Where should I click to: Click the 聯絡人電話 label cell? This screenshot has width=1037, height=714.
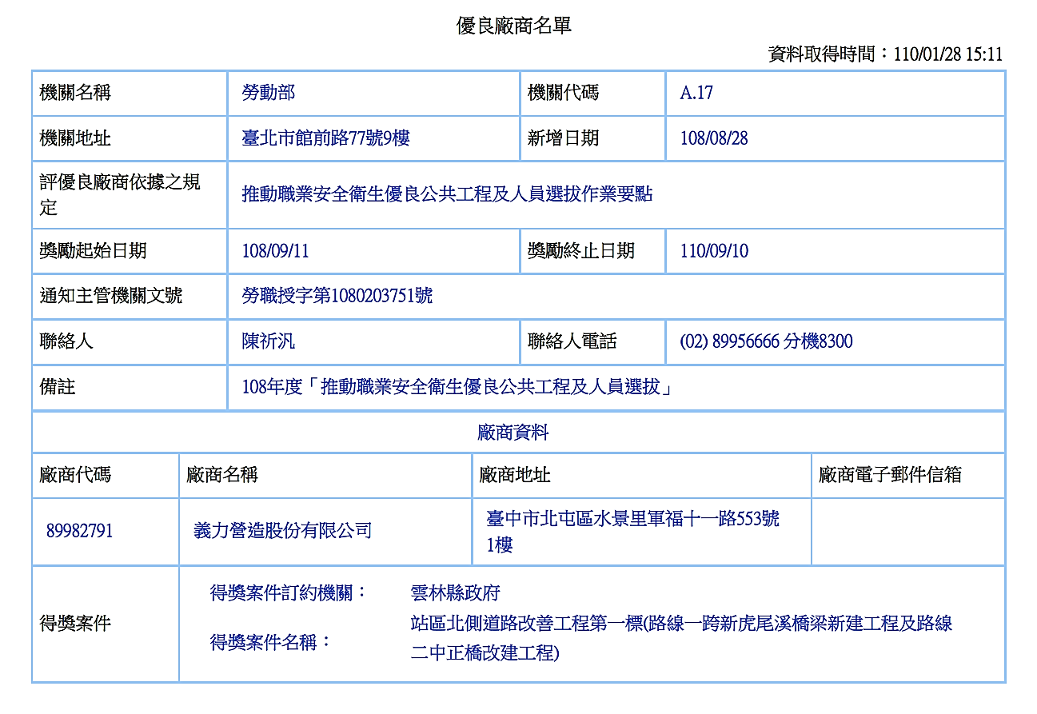coord(592,342)
